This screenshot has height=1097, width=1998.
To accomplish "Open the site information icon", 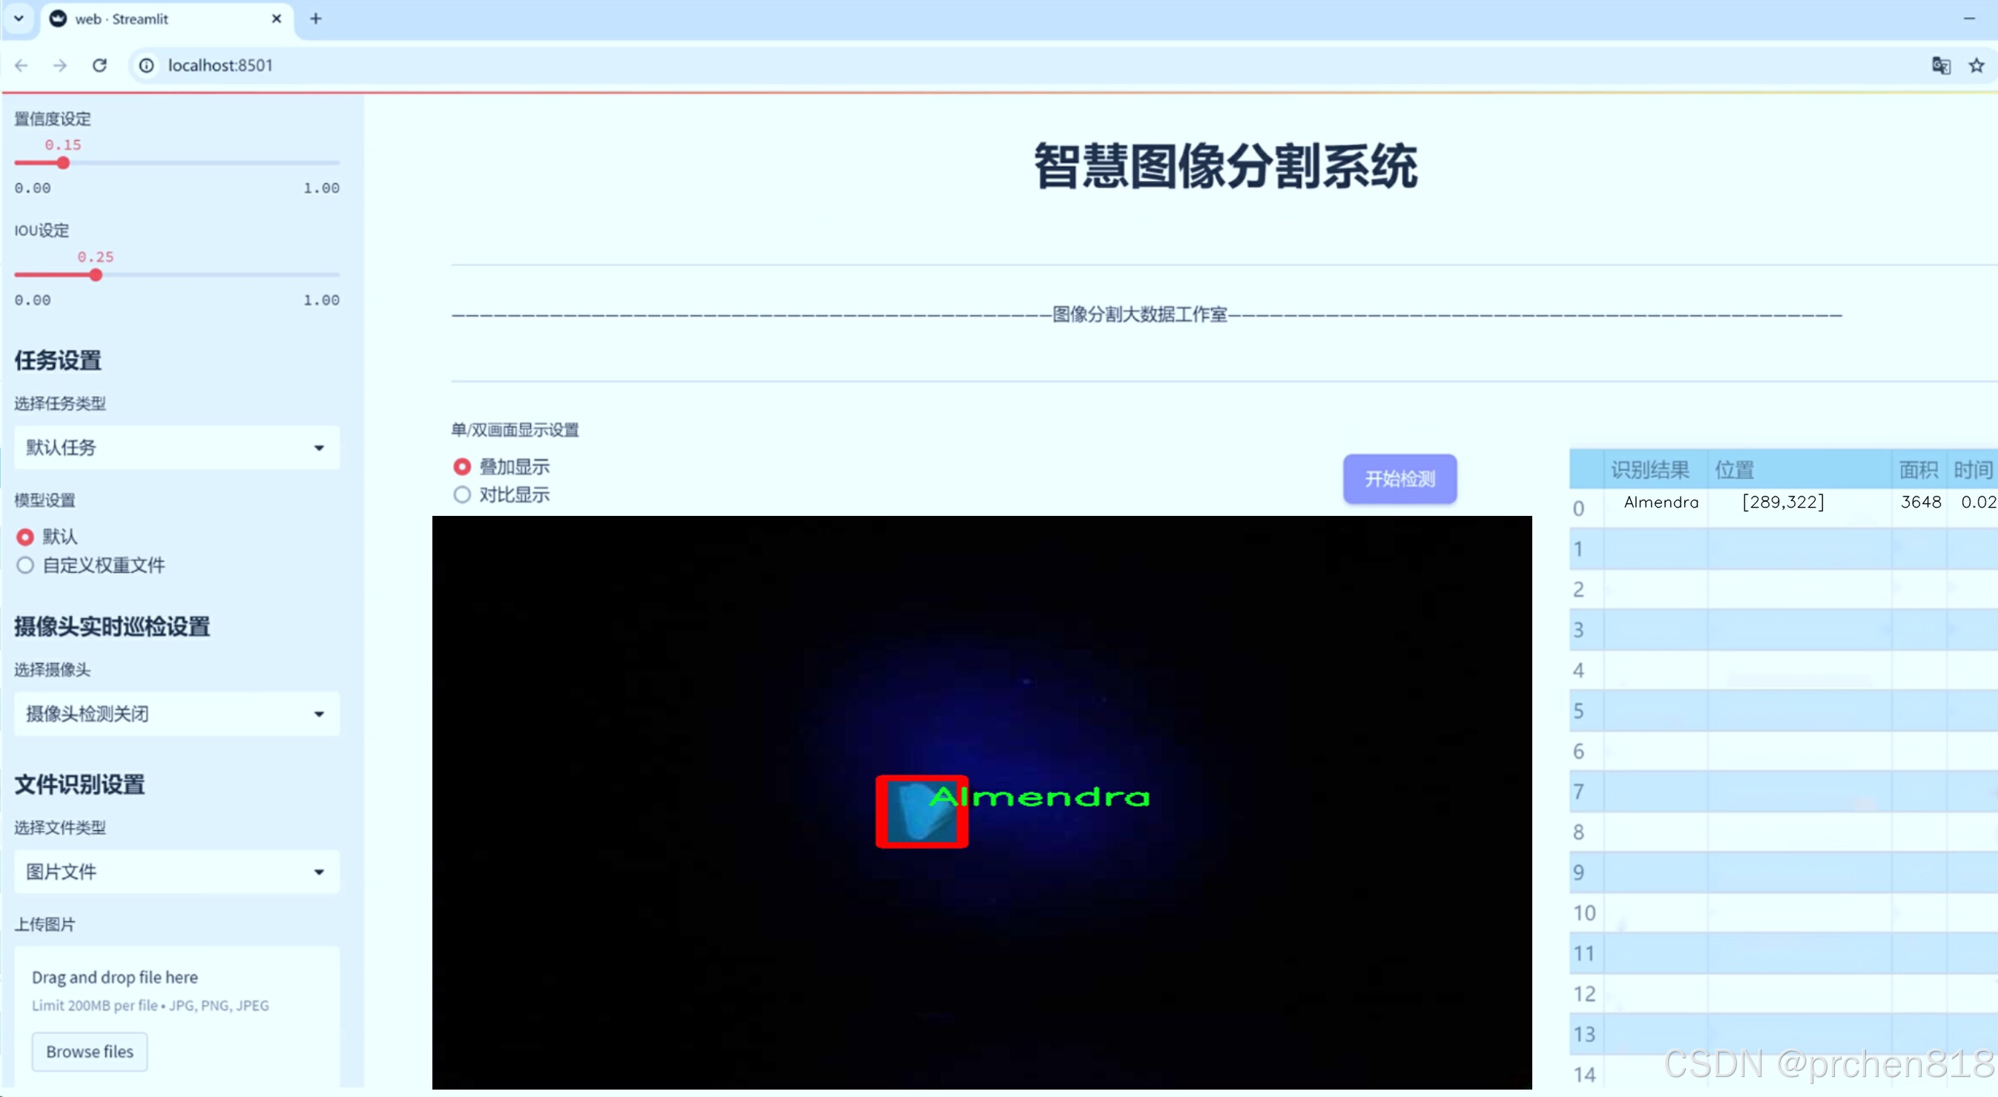I will pos(147,65).
